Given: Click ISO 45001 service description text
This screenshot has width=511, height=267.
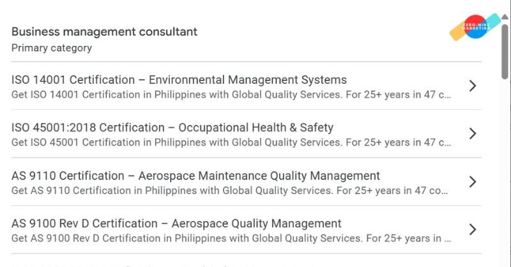Looking at the screenshot, I should 231,143.
